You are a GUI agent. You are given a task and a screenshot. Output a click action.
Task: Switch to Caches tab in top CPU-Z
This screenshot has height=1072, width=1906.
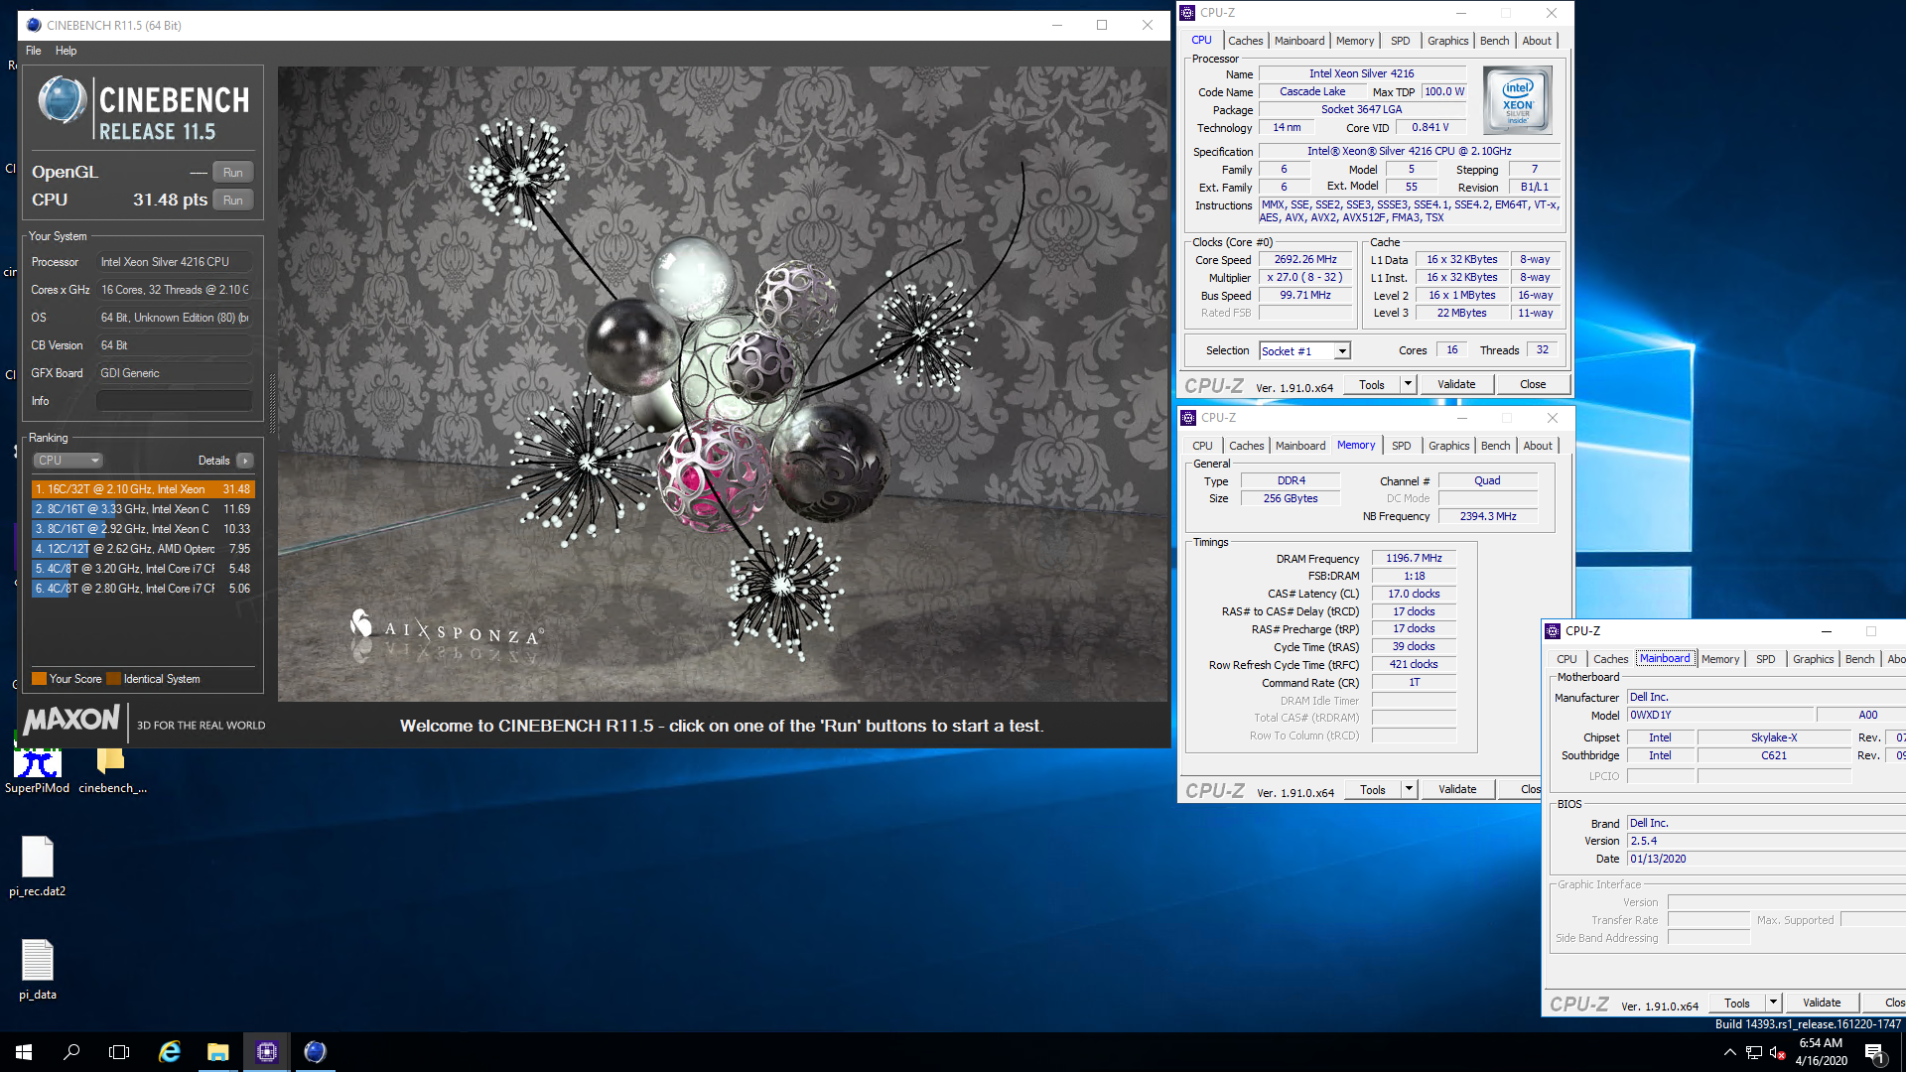pos(1245,41)
